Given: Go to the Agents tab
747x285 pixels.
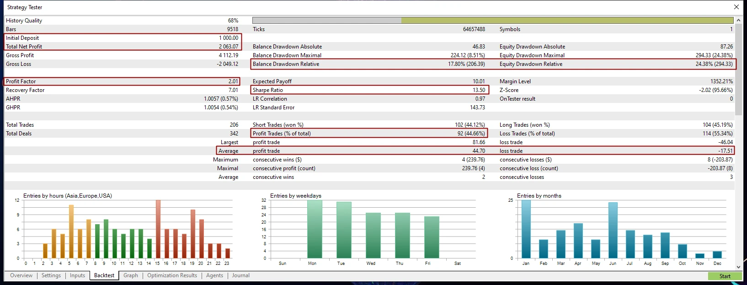Looking at the screenshot, I should 214,275.
